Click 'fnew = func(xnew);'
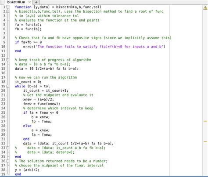 [x=42, y=104]
